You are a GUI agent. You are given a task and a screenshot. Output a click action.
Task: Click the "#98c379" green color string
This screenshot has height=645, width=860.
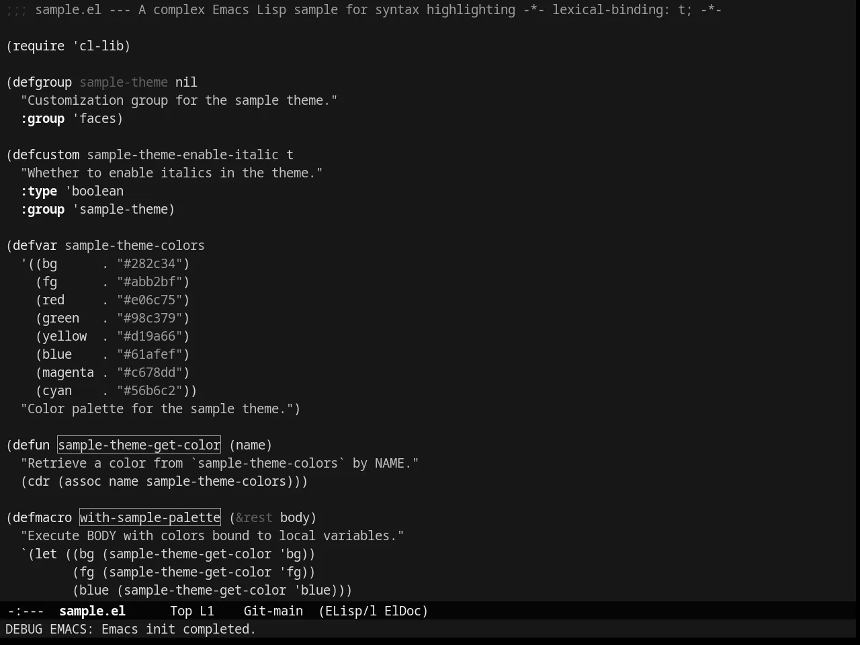(150, 318)
